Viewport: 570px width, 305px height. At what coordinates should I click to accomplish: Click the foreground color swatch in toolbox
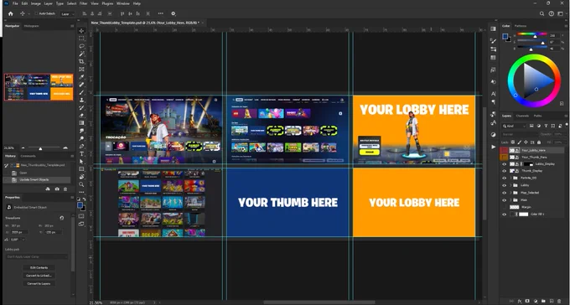click(80, 205)
